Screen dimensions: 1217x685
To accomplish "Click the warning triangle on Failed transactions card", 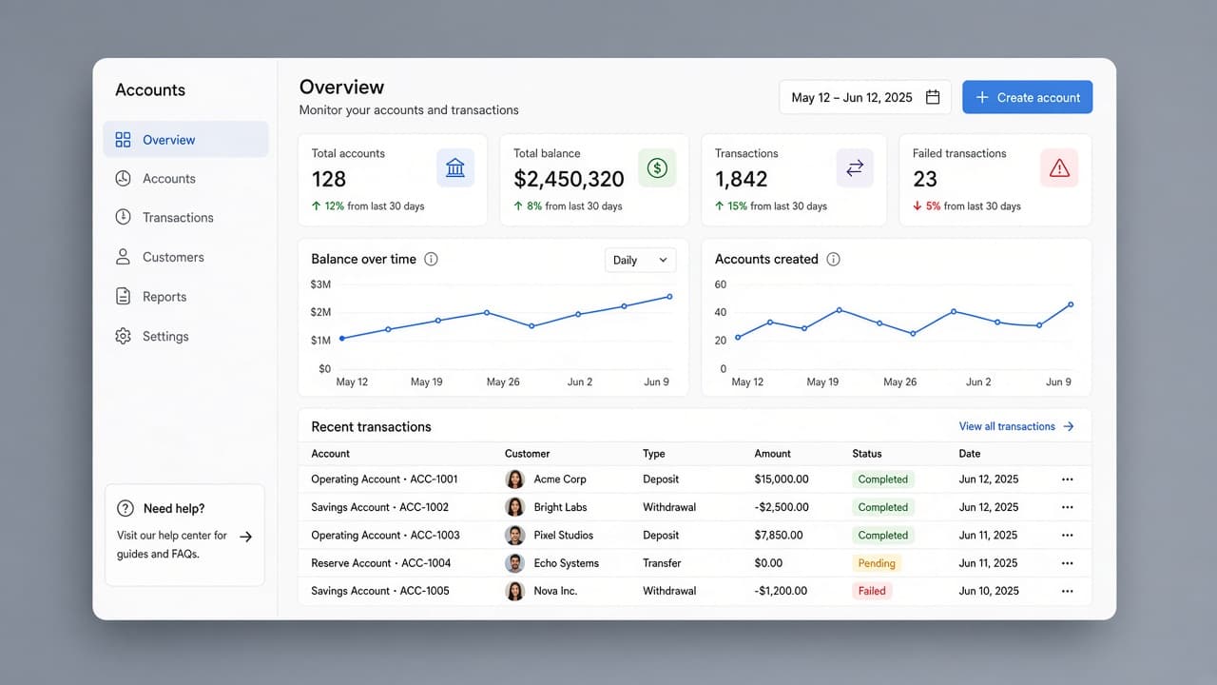I will pos(1059,167).
